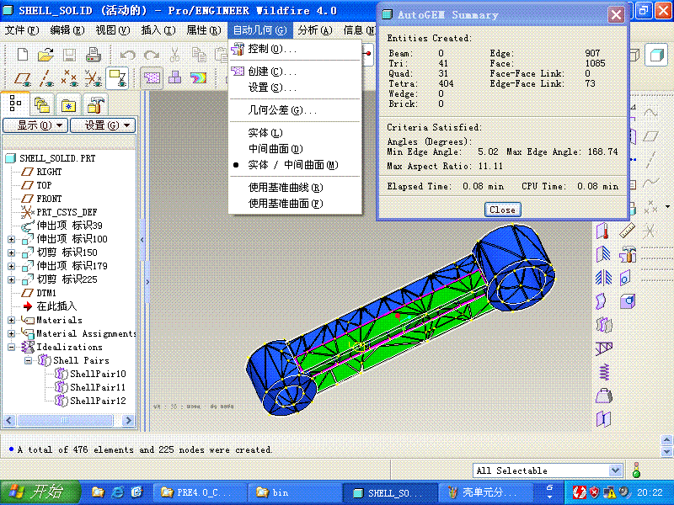Click the Print icon in toolbar
The image size is (674, 505).
click(93, 55)
